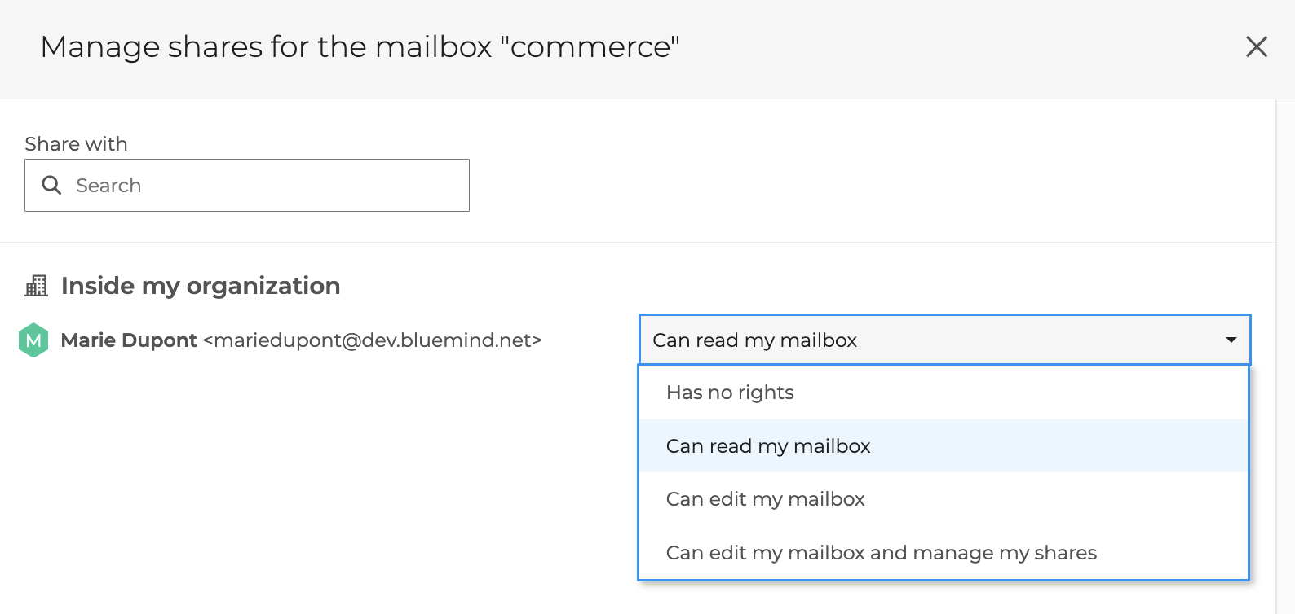1295x614 pixels.
Task: Click the "Search" placeholder text
Action: (108, 186)
